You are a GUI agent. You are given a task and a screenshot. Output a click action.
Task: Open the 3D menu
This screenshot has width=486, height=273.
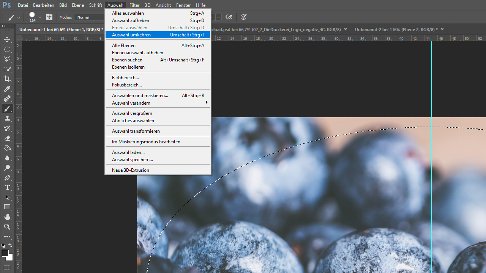point(148,5)
